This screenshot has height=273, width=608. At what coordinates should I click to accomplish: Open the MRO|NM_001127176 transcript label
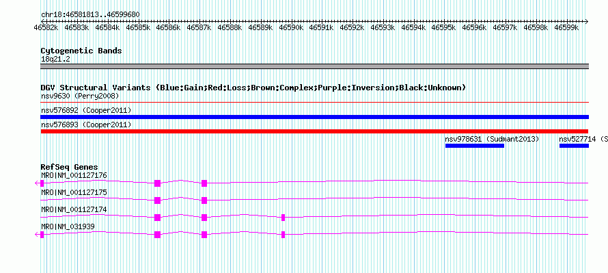click(74, 176)
